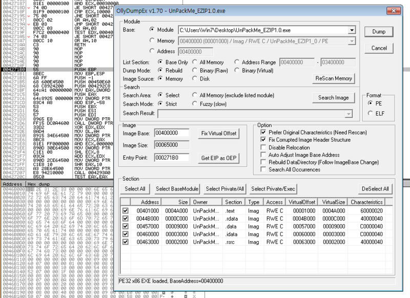Screen dimensions: 410x298
Task: Click the Characteristics column header
Action: tap(367, 202)
